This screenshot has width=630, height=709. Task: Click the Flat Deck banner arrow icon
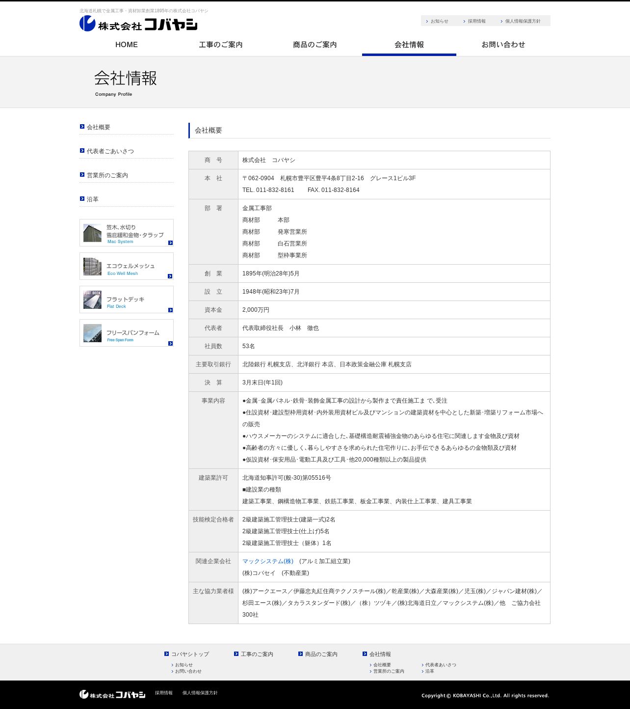click(170, 310)
